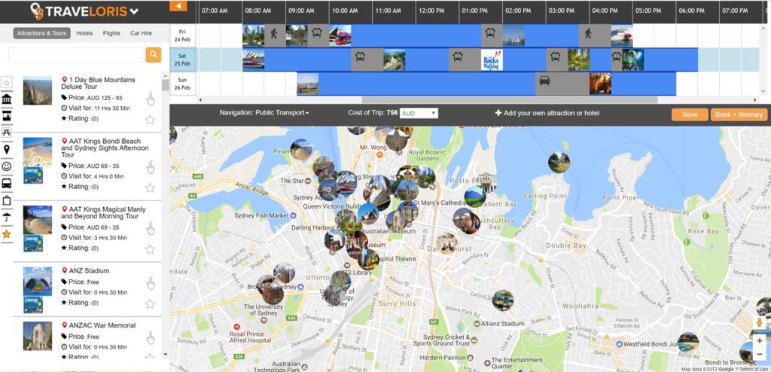This screenshot has width=771, height=372.
Task: Click the 12:00 PM timeline header
Action: click(431, 11)
